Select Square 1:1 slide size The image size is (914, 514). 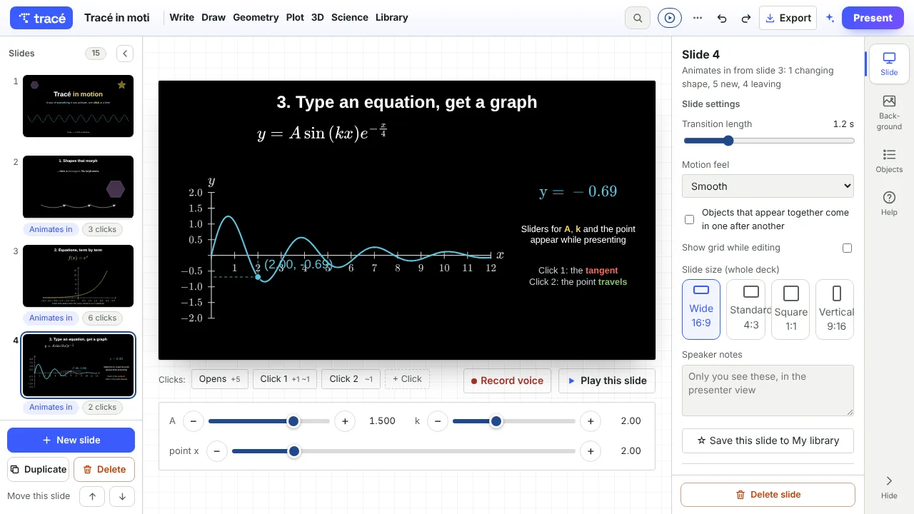coord(791,309)
